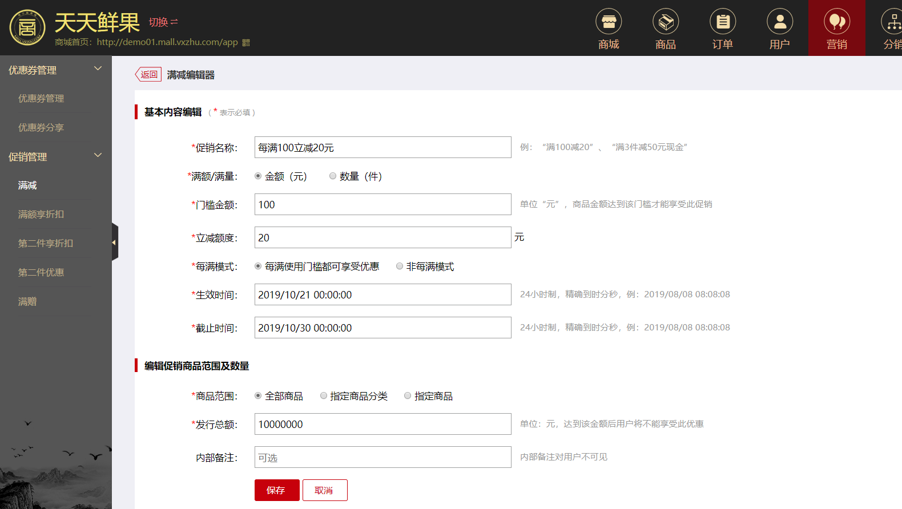Open the 用户 users icon
The width and height of the screenshot is (902, 509).
click(x=780, y=28)
